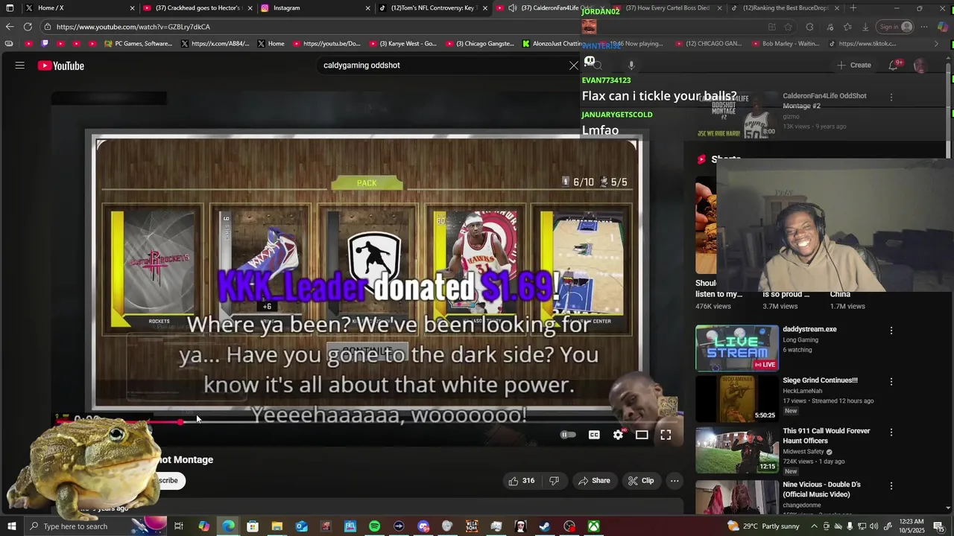The image size is (954, 536).
Task: Open more actions menu below video
Action: [675, 481]
